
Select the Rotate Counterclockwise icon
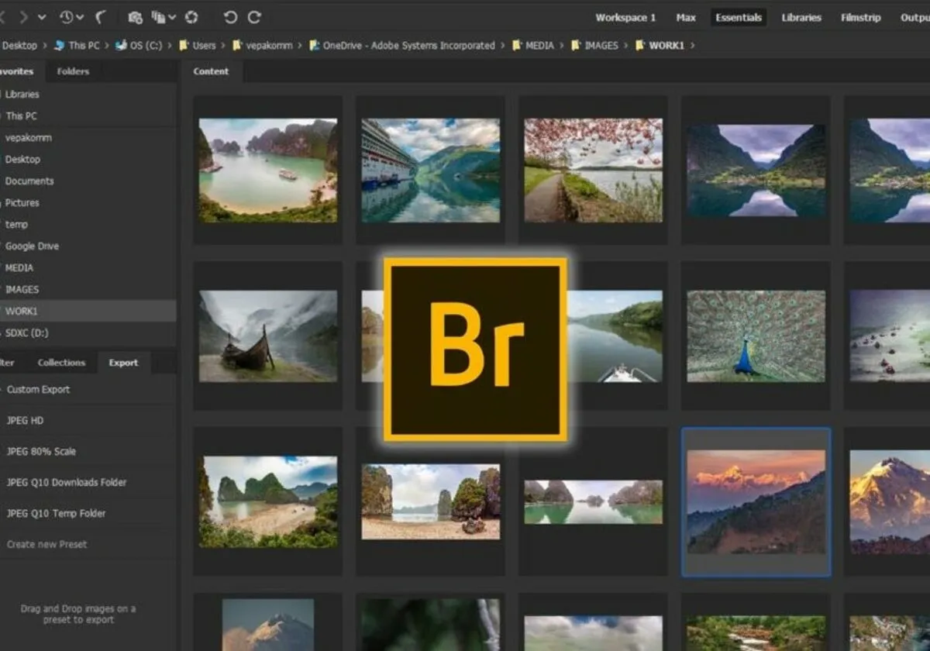click(229, 16)
